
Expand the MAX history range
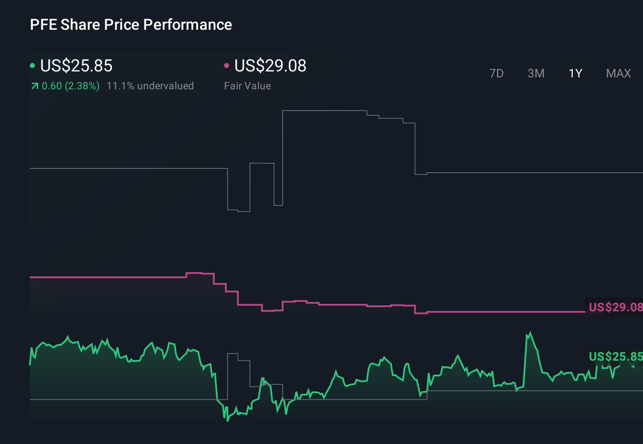(618, 73)
